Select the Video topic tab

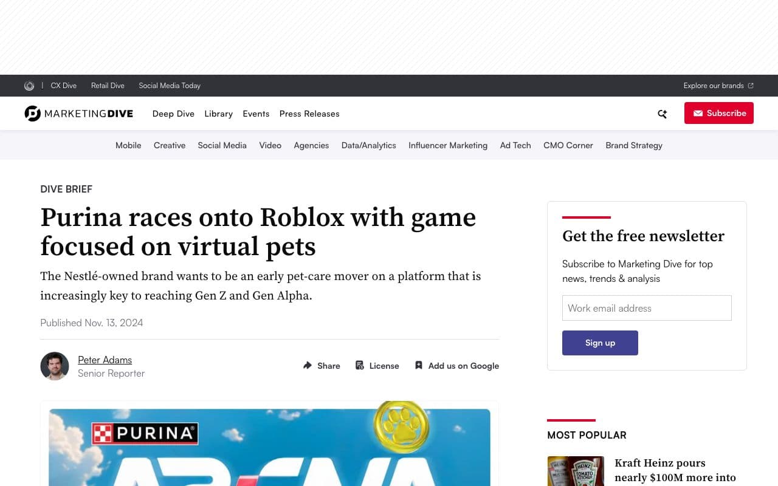point(270,145)
